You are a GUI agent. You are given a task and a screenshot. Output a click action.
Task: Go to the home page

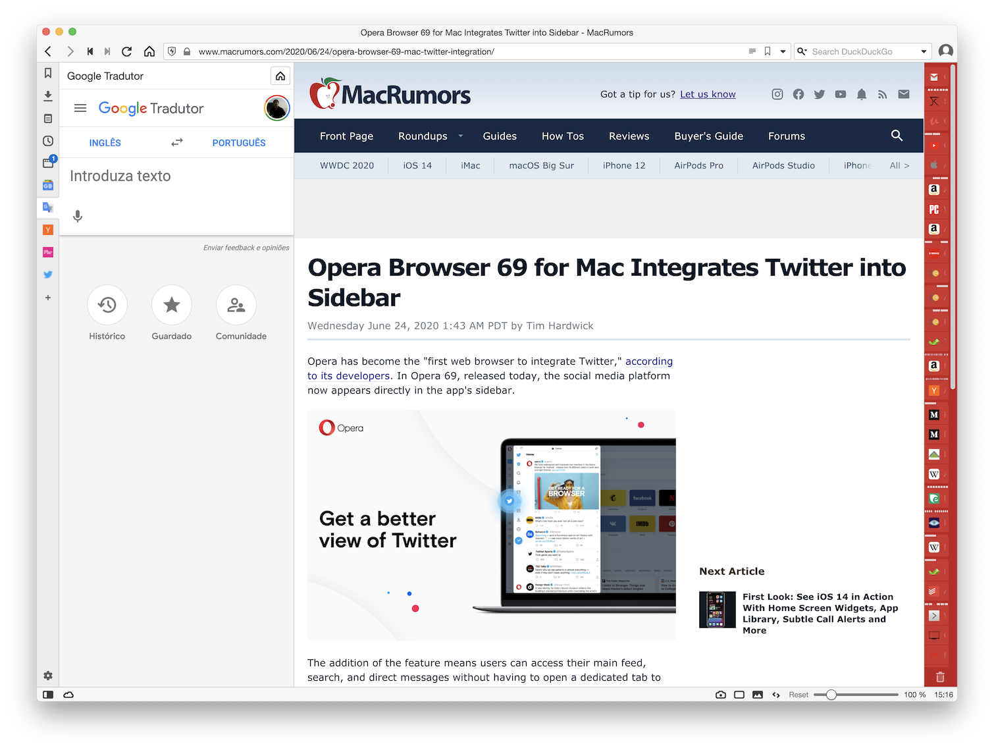(149, 51)
